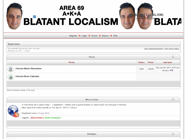Open the FAQ navigation item
The width and height of the screenshot is (185, 139).
[115, 36]
